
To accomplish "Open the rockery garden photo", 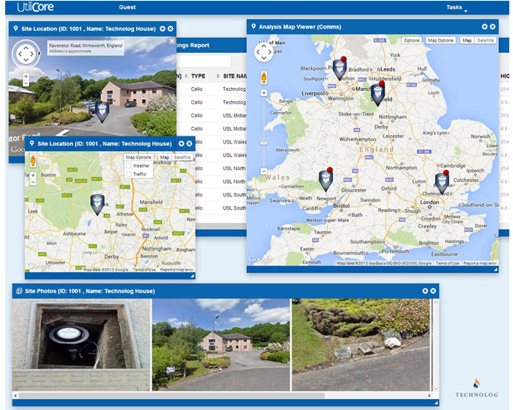I will coord(361,345).
